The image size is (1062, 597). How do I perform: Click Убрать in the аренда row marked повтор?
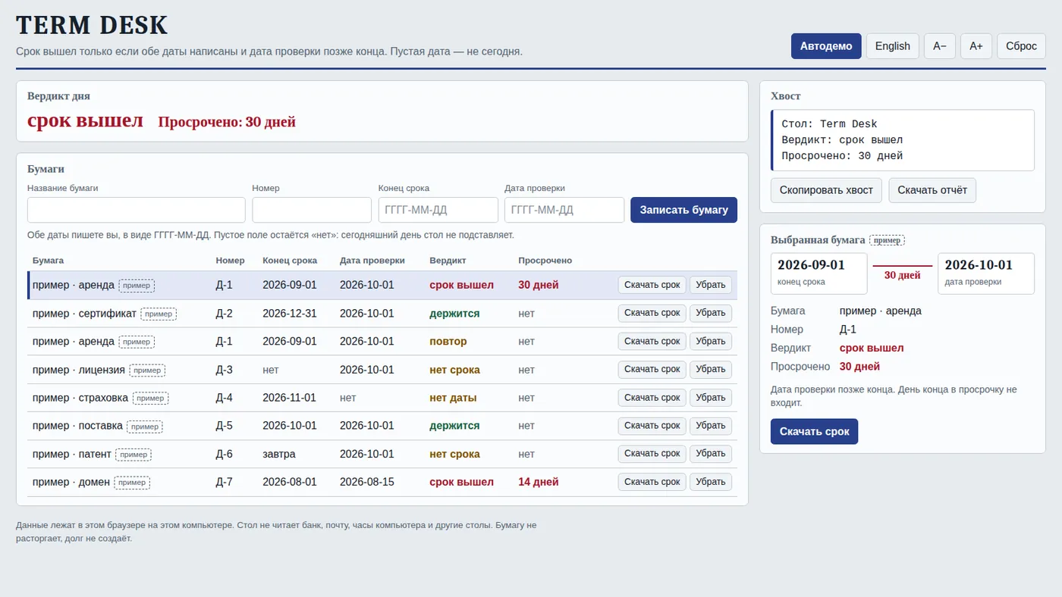coord(711,342)
